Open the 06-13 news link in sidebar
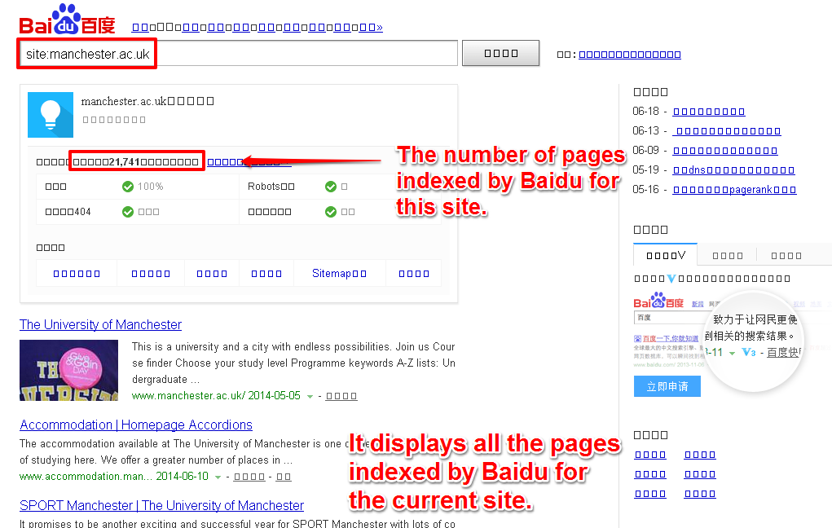Screen dimensions: 832x528 (x=727, y=131)
